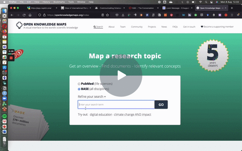Click the battery status icon
This screenshot has width=242, height=151.
[x=194, y=2]
